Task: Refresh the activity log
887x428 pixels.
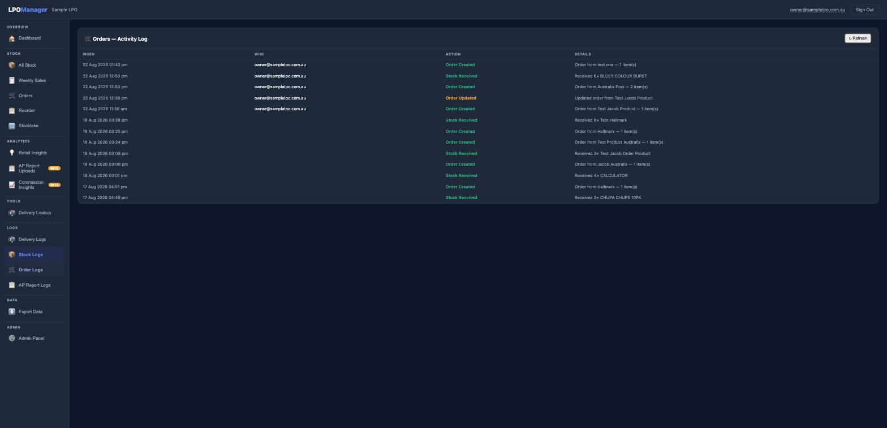Action: [858, 38]
